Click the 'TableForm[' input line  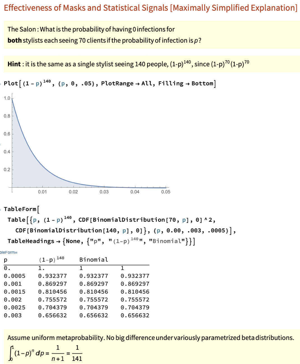pos(21,209)
